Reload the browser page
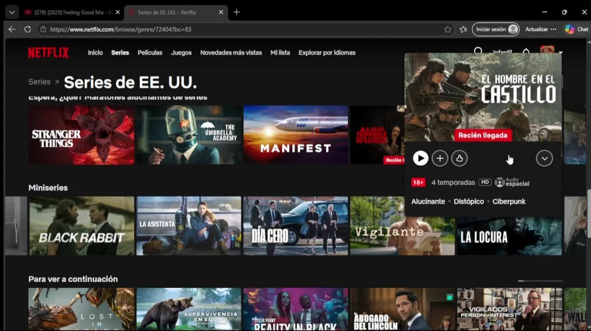591x331 pixels. (x=28, y=29)
